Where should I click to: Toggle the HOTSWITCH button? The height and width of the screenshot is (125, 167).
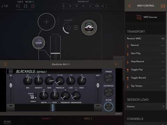[x=109, y=92]
